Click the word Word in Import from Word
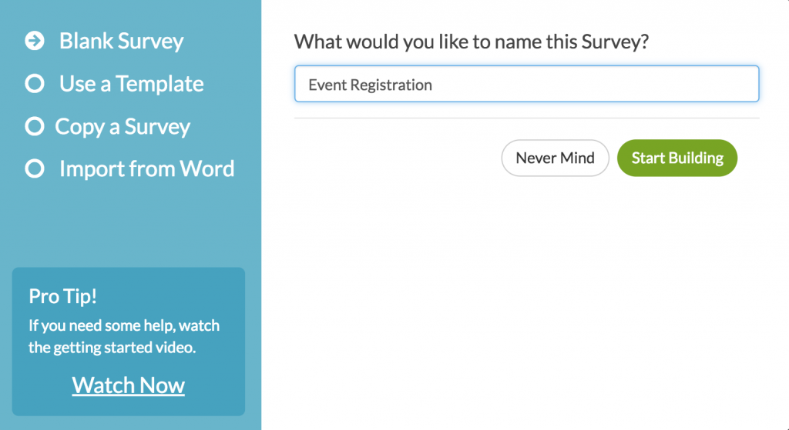The image size is (789, 430). point(206,169)
